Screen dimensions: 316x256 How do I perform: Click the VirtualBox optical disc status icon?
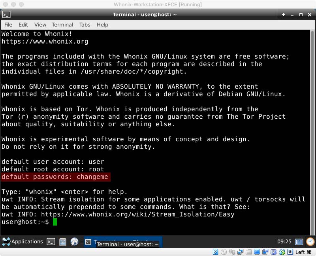(x=224, y=252)
